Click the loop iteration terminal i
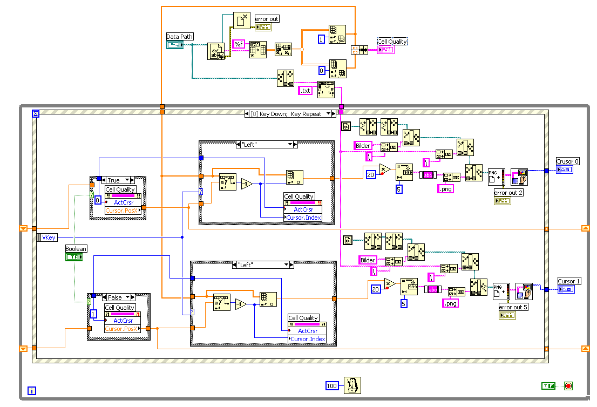 32,391
